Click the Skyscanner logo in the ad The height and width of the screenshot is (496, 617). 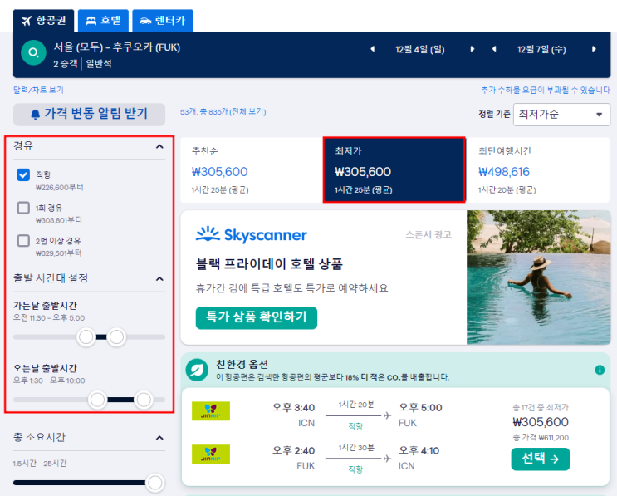point(252,234)
